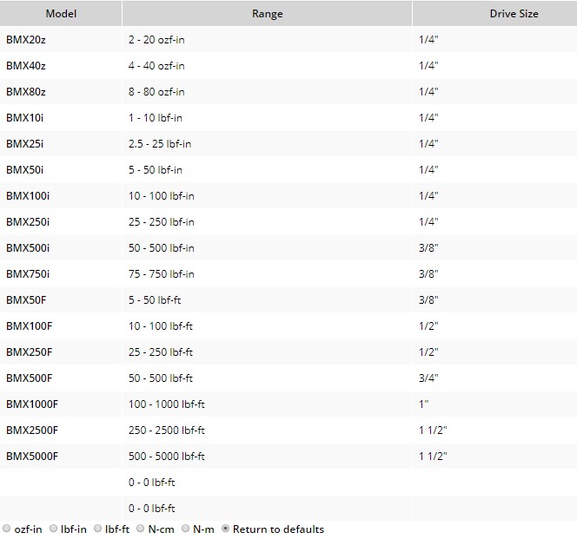
Task: Click the 100 - 1000 lbf-ft range cell
Action: point(167,404)
